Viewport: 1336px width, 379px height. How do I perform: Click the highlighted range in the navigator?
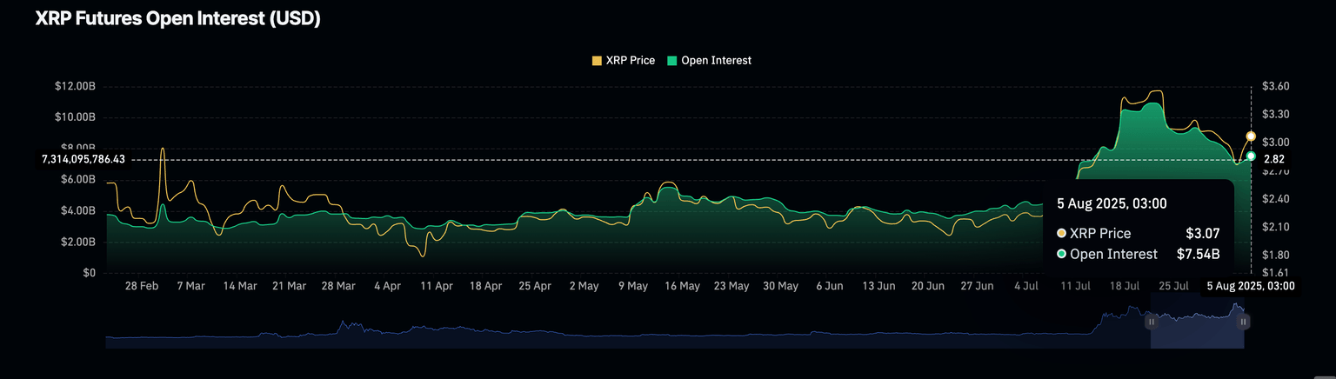[1197, 322]
